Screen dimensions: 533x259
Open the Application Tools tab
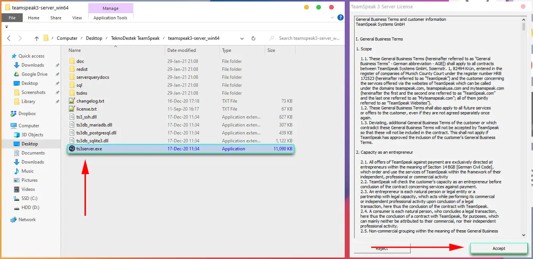(110, 18)
